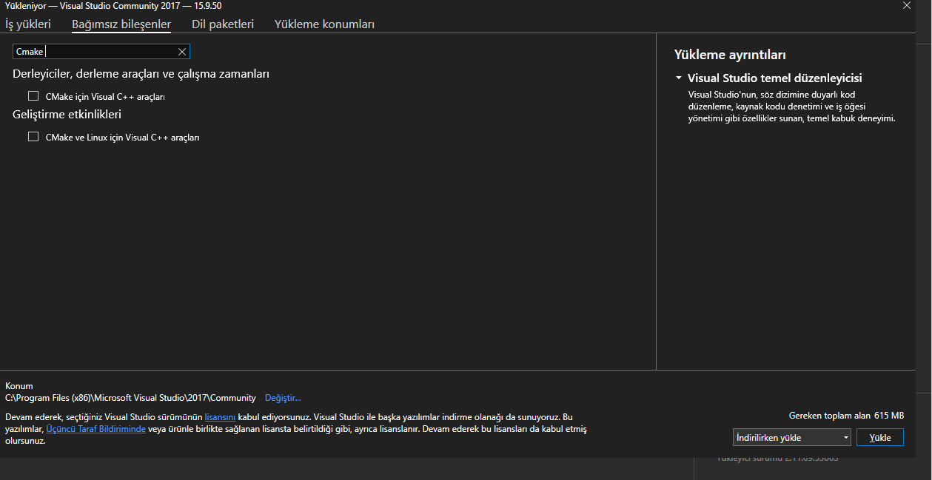
Task: Open the "İndirilirken yükle" install mode dropdown
Action: point(791,437)
